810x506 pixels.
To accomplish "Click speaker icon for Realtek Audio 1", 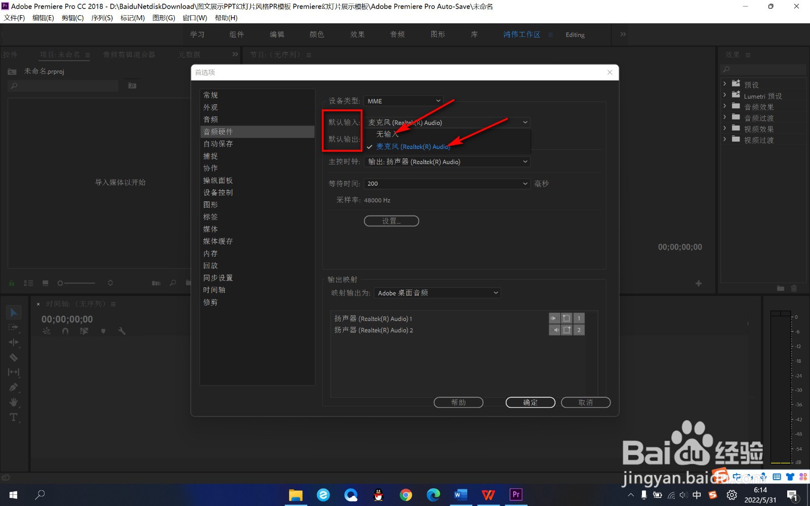I will [x=554, y=318].
